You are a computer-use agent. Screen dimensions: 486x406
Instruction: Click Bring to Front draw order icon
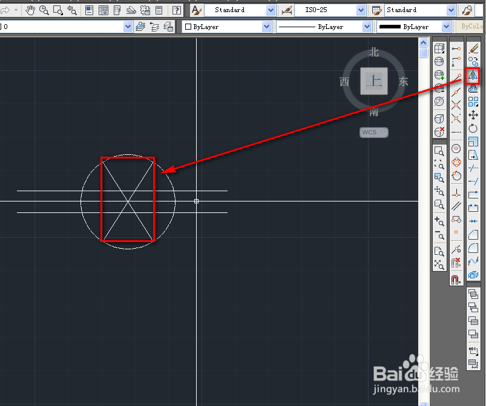(x=473, y=294)
